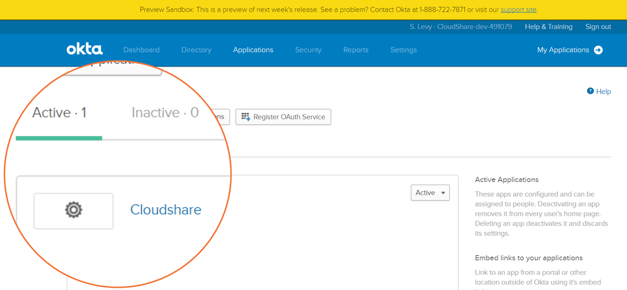This screenshot has height=290, width=627.
Task: Expand the Active status dropdown
Action: 430,192
